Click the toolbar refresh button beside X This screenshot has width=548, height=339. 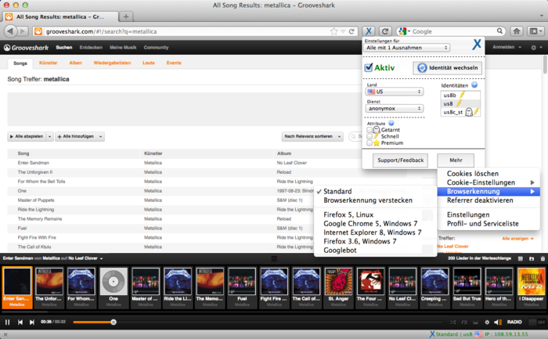click(385, 31)
